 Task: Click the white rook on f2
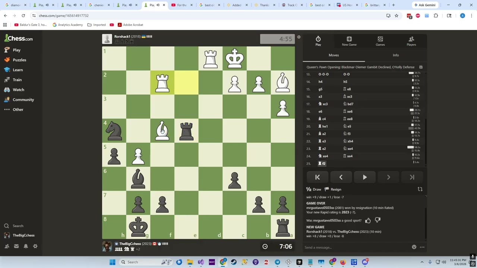(162, 83)
